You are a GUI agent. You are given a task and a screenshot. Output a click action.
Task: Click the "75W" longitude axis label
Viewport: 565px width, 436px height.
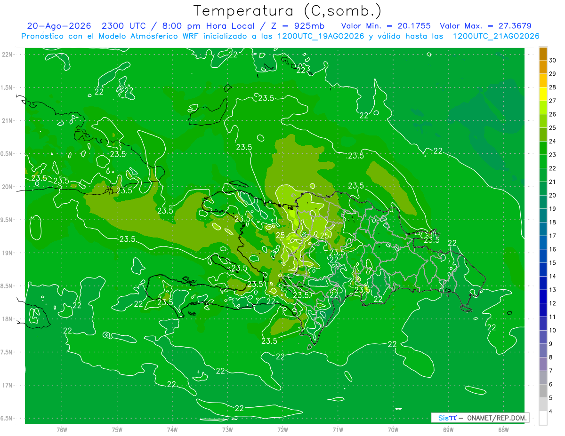(117, 429)
